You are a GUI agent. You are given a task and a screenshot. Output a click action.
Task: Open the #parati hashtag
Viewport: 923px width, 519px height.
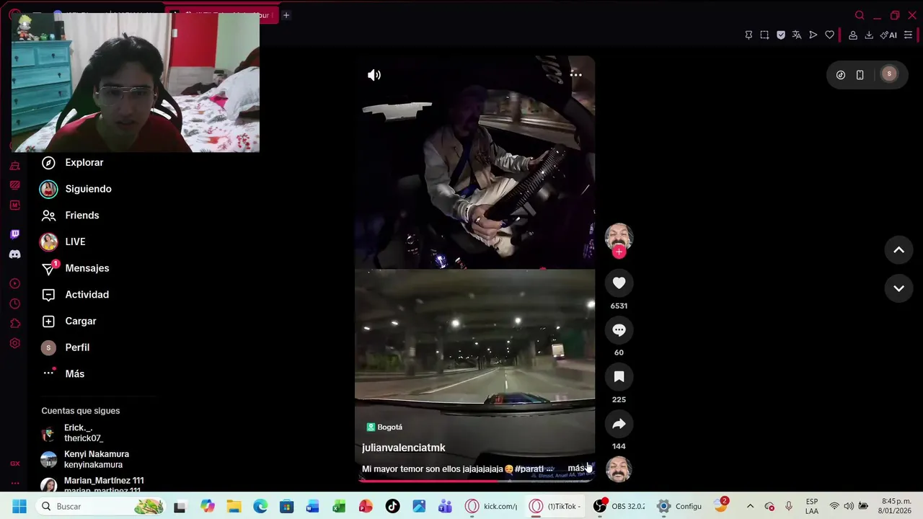coord(529,469)
